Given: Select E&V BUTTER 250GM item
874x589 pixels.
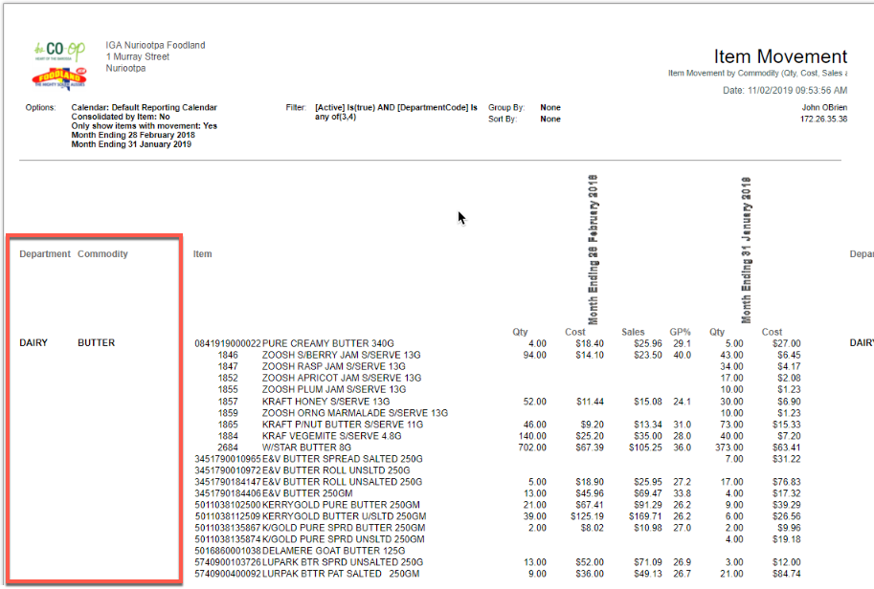Looking at the screenshot, I should pyautogui.click(x=307, y=493).
